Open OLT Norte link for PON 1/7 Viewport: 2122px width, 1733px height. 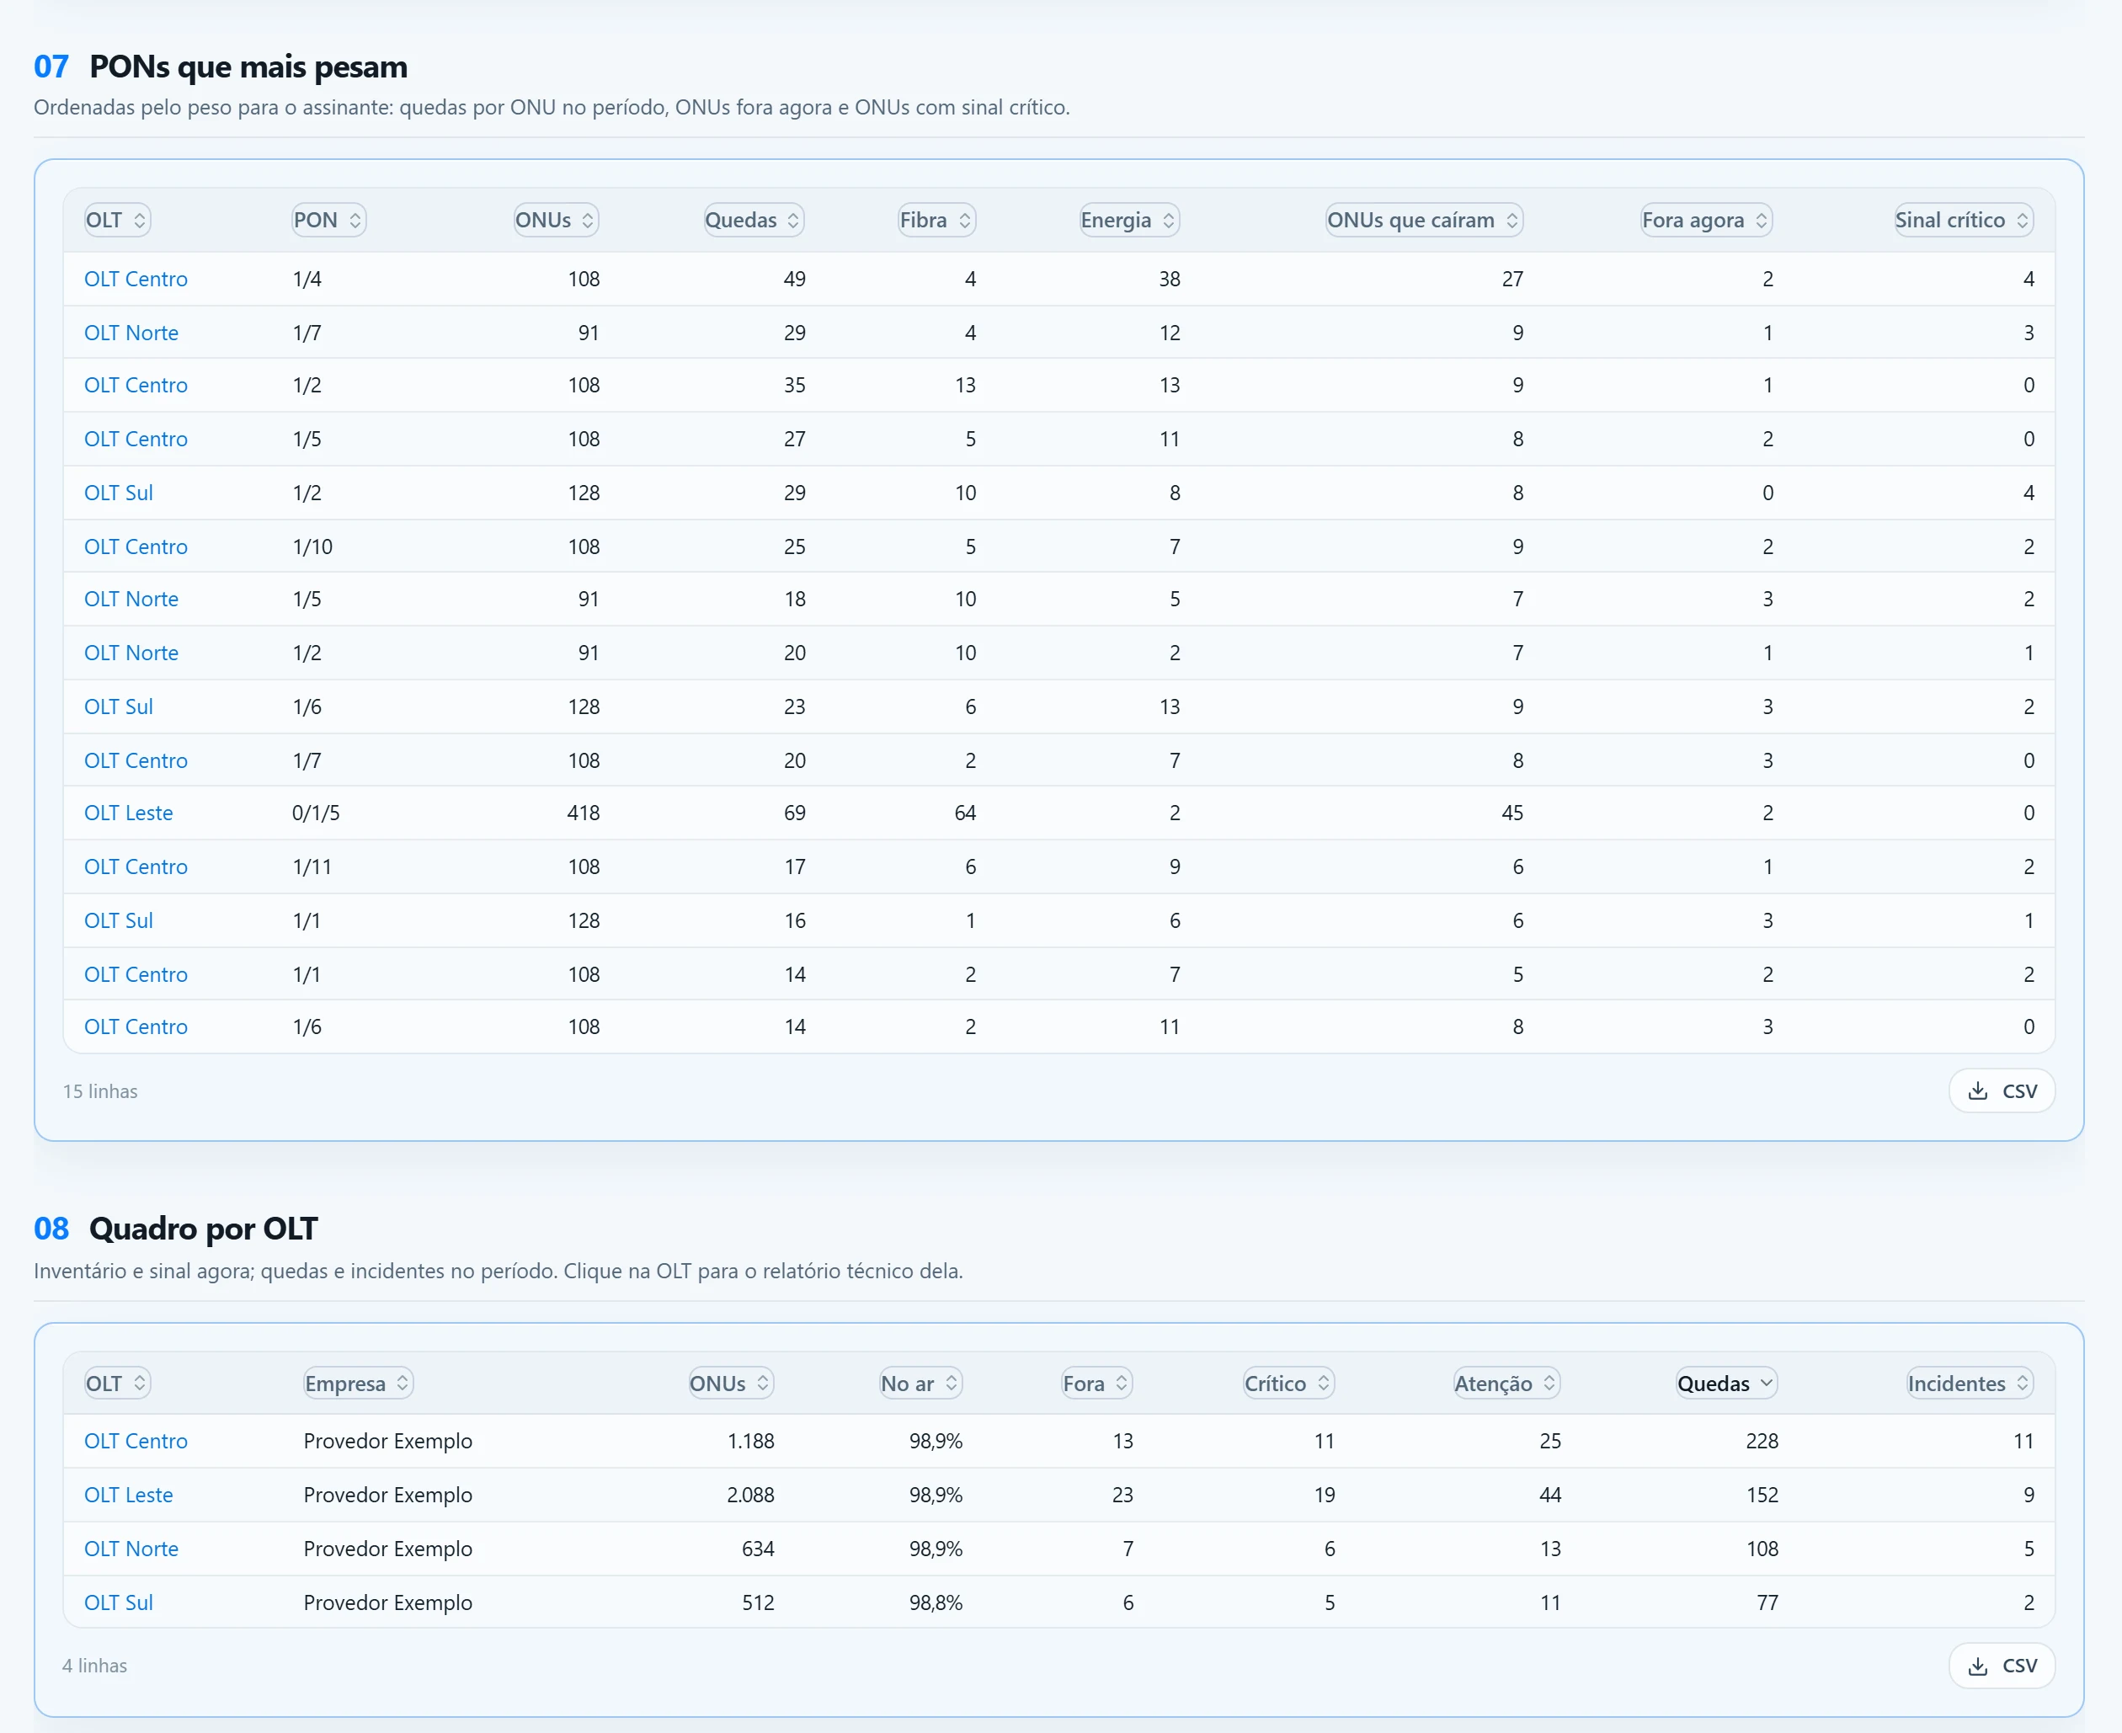[131, 333]
